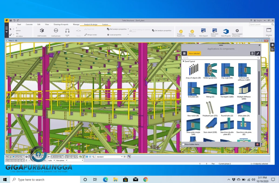Click the Log in link

259,20
